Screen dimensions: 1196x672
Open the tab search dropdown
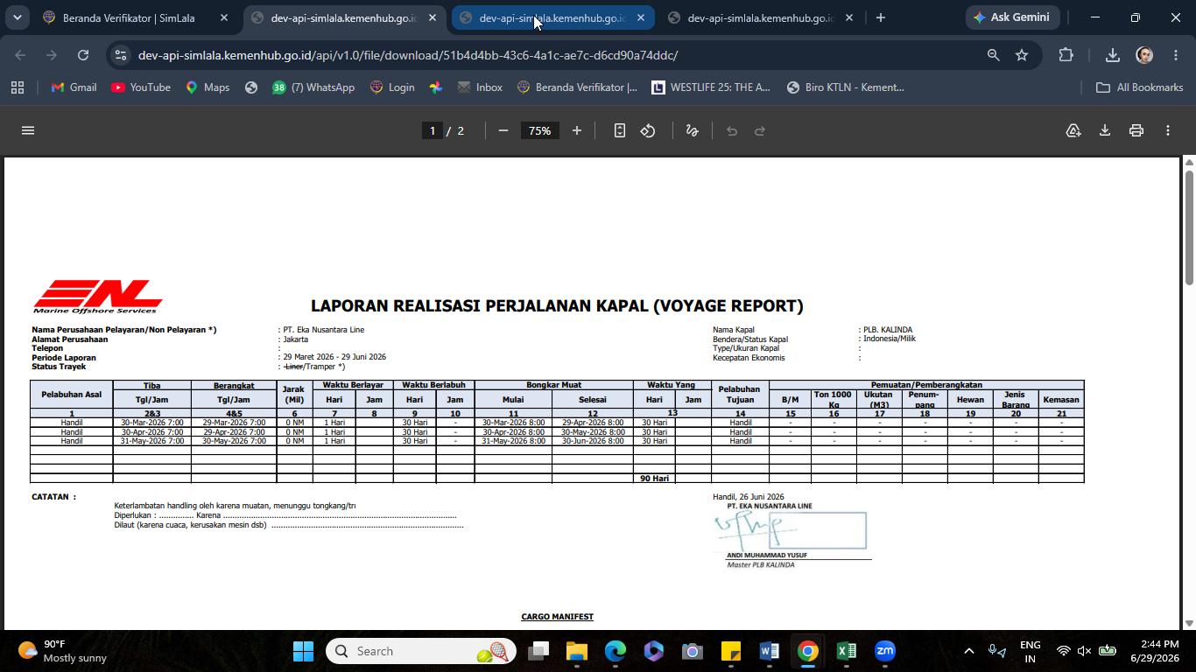click(x=17, y=17)
